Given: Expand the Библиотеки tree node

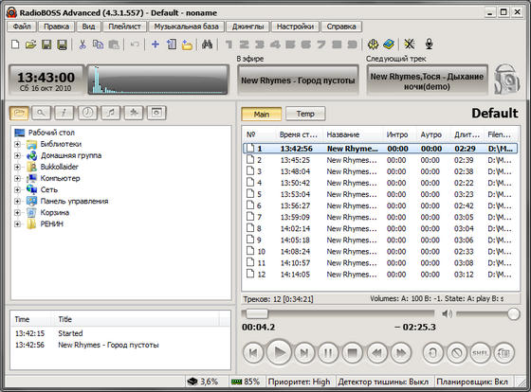Looking at the screenshot, I should pyautogui.click(x=17, y=145).
